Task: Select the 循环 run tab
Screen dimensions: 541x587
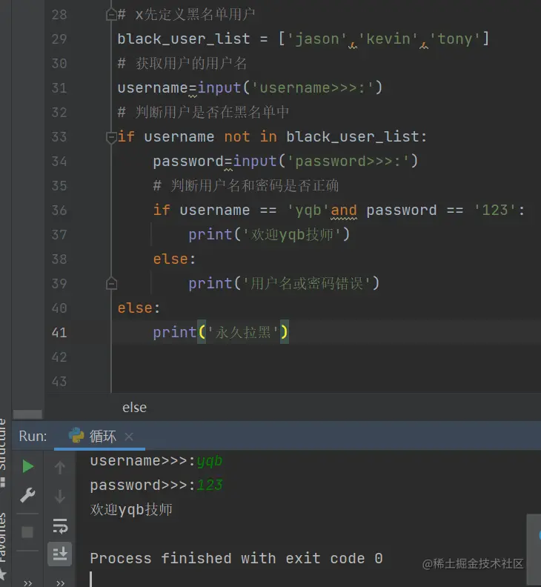Action: 99,437
